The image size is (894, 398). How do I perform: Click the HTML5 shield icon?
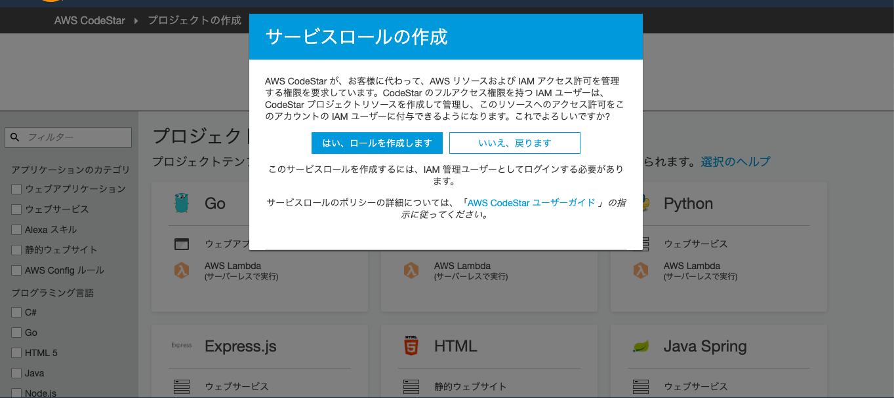click(x=411, y=346)
